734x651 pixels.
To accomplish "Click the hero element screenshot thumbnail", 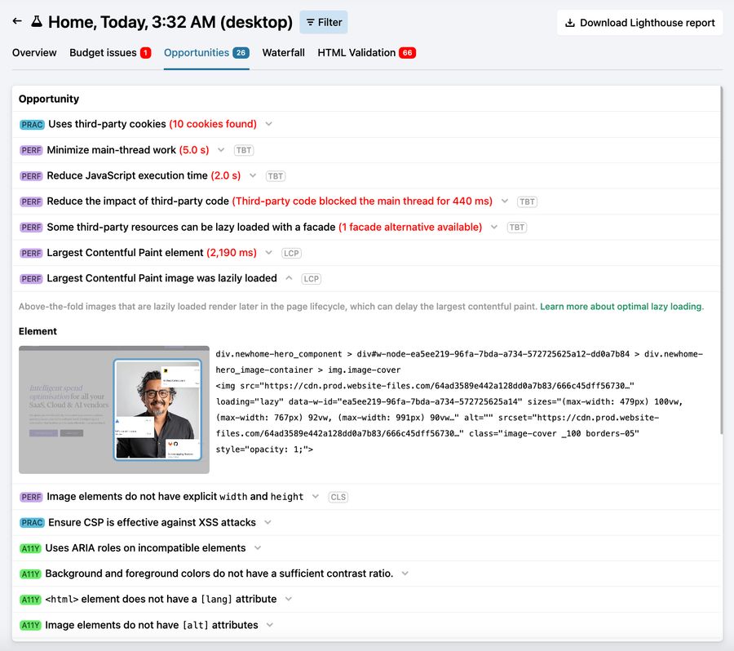I will coord(114,410).
